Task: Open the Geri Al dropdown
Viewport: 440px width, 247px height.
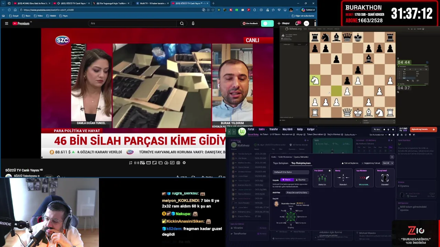Action: 388,163
